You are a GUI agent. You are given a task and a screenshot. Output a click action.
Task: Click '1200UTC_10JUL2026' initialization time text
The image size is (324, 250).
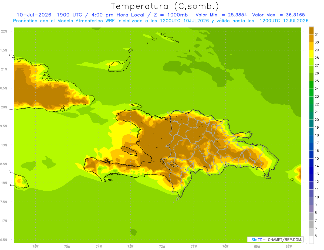[x=185, y=21]
